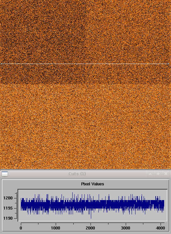Click the white horizontal cut line
The height and width of the screenshot is (234, 171).
pos(85,64)
